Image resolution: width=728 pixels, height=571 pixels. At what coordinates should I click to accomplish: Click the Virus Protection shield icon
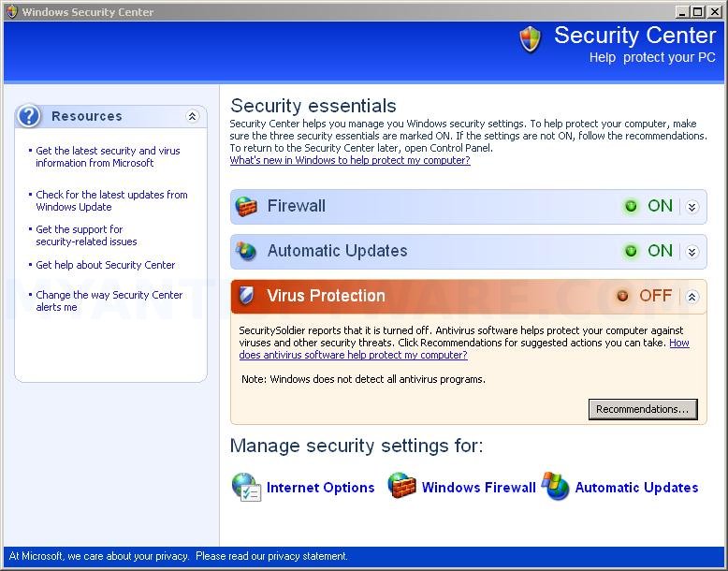click(246, 296)
